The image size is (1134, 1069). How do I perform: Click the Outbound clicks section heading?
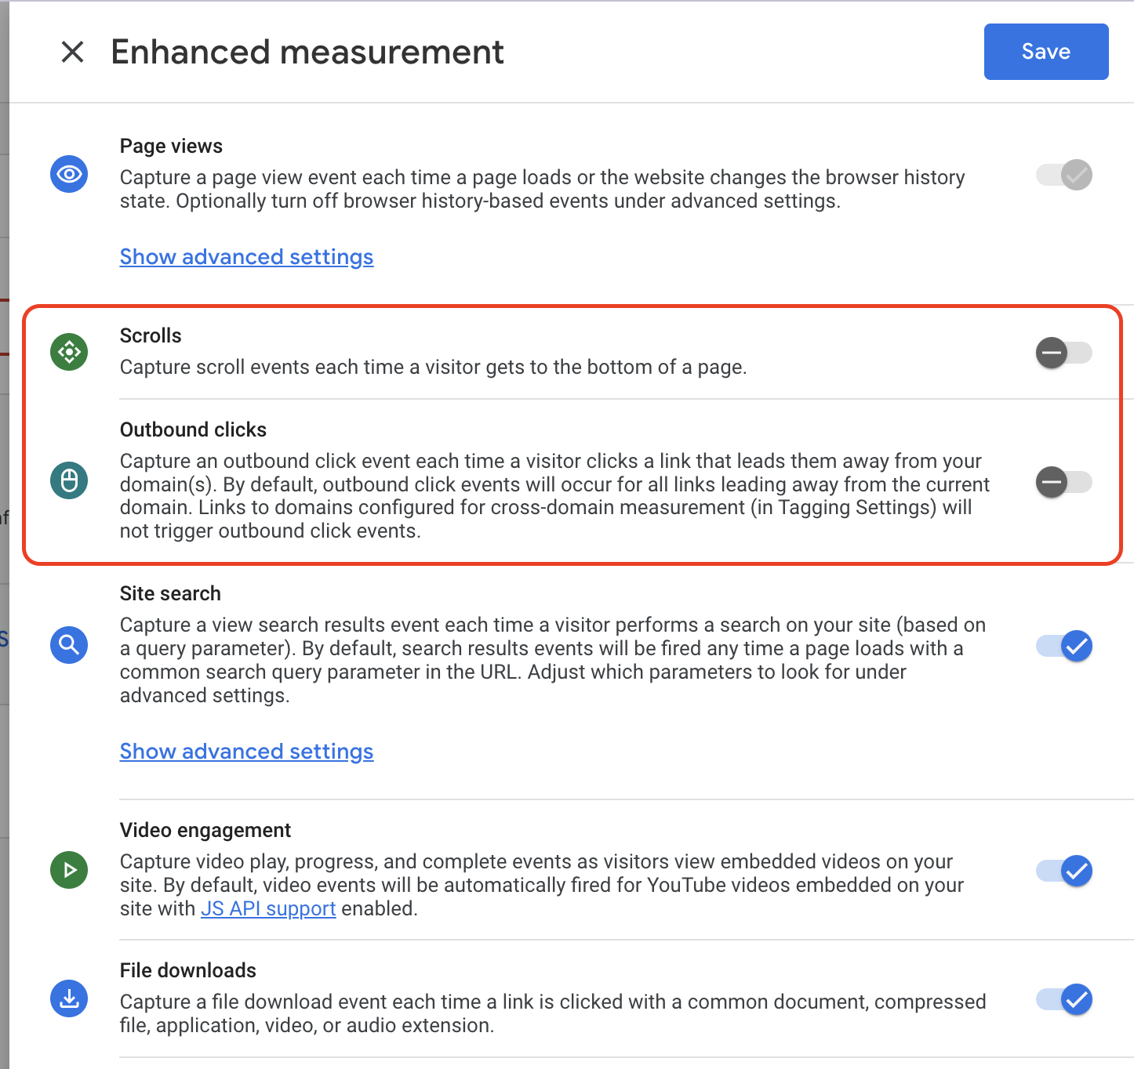(193, 429)
